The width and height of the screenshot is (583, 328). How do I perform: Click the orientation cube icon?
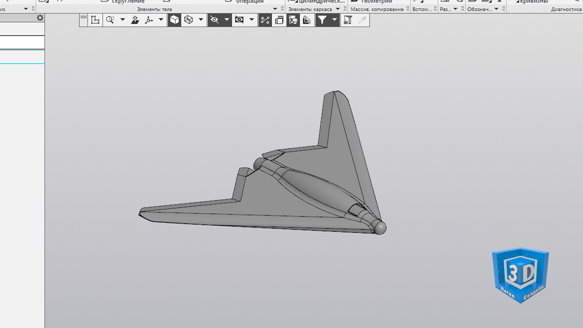coord(189,20)
